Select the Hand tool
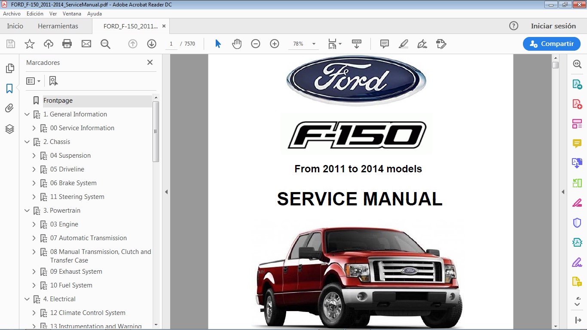Image resolution: width=587 pixels, height=330 pixels. point(237,43)
